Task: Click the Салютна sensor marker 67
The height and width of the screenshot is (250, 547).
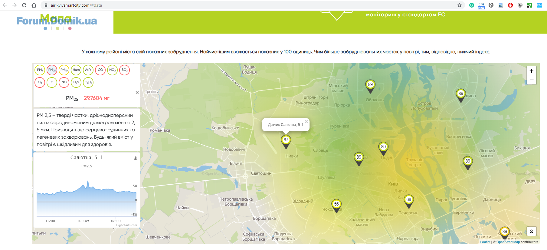Action: tap(286, 142)
